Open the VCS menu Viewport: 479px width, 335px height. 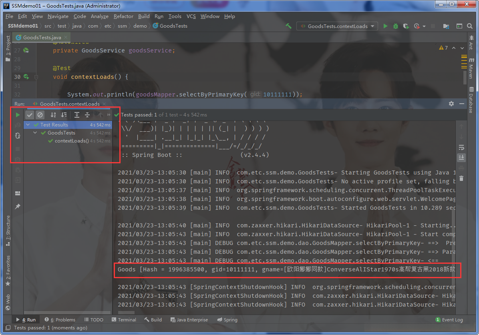pos(191,16)
